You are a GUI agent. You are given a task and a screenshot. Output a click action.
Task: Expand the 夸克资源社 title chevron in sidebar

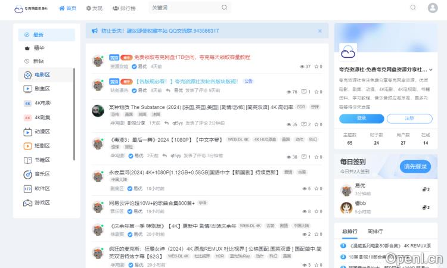click(431, 70)
